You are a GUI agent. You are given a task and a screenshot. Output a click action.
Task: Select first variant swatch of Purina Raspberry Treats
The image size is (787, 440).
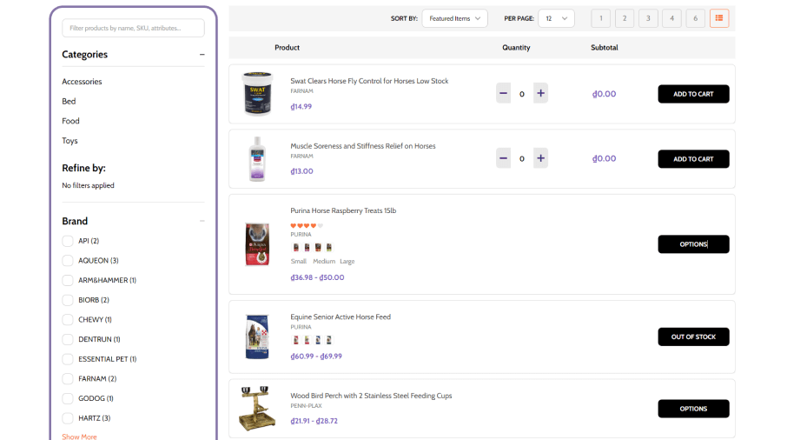pyautogui.click(x=295, y=247)
